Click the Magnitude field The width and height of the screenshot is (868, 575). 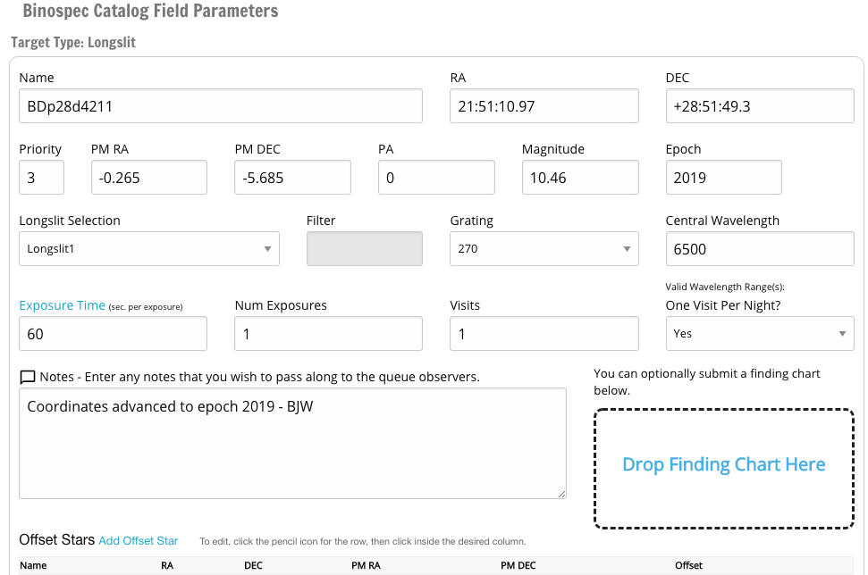[x=579, y=178]
